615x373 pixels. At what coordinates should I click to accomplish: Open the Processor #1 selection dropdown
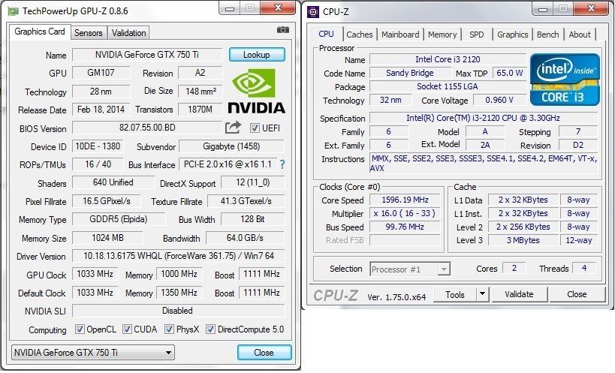(x=410, y=269)
